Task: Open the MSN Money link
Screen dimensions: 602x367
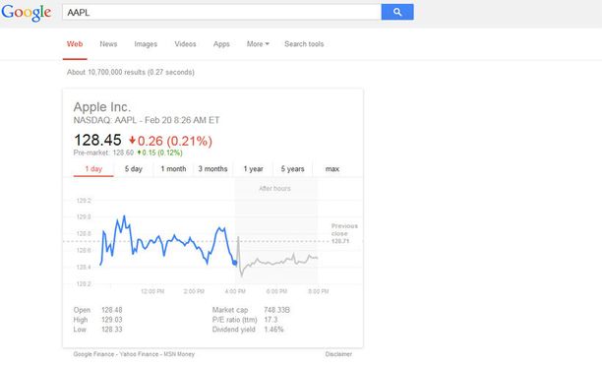Action: (x=179, y=354)
